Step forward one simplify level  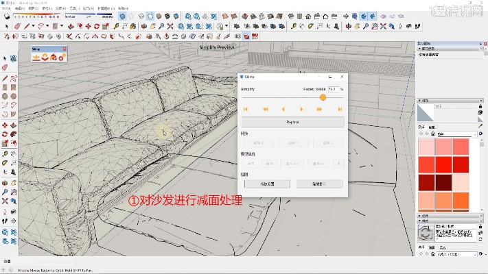[x=301, y=109]
